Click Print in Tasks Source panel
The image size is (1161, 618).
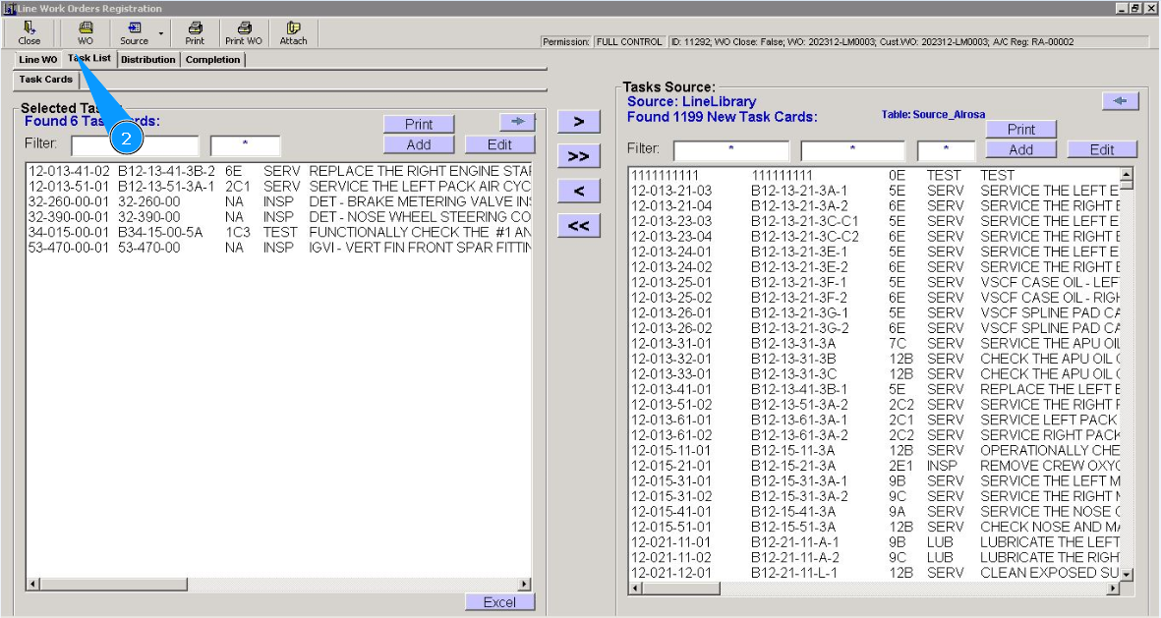(1021, 129)
